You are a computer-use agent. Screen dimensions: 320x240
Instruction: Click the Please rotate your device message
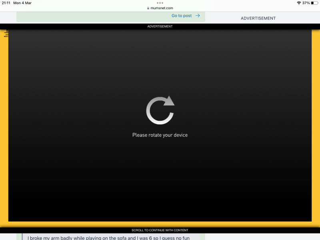pyautogui.click(x=160, y=135)
